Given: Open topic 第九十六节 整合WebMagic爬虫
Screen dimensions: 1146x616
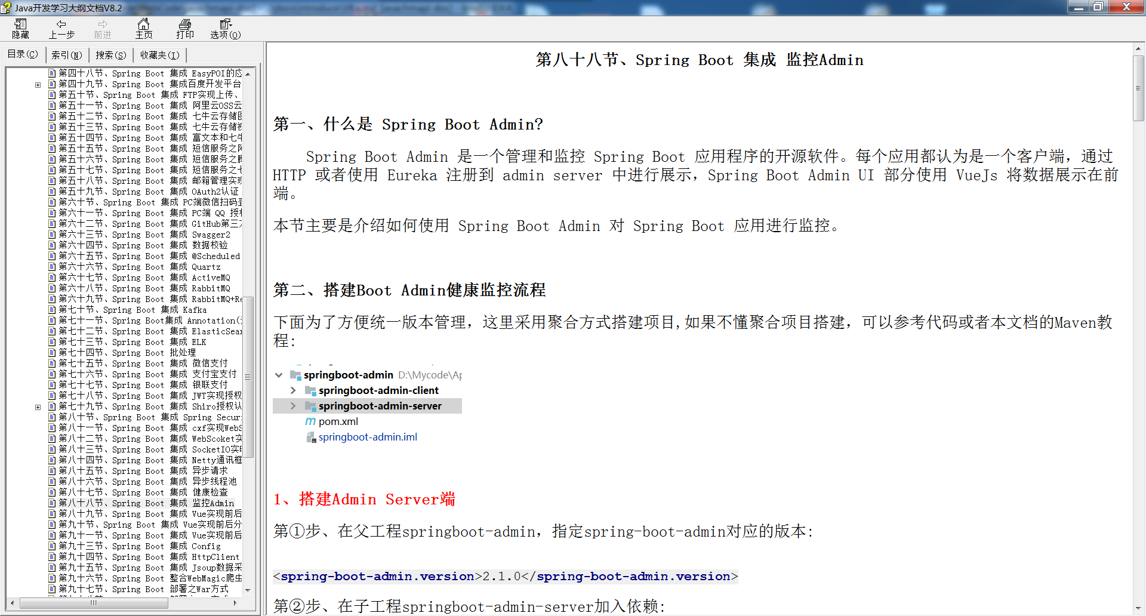Looking at the screenshot, I should click(x=150, y=578).
